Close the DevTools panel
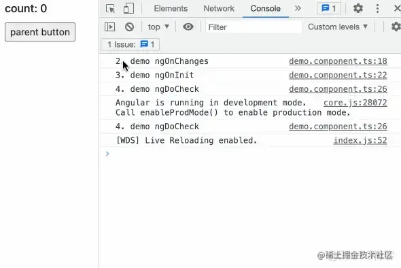Screen dimensions: 401x268 [397, 8]
